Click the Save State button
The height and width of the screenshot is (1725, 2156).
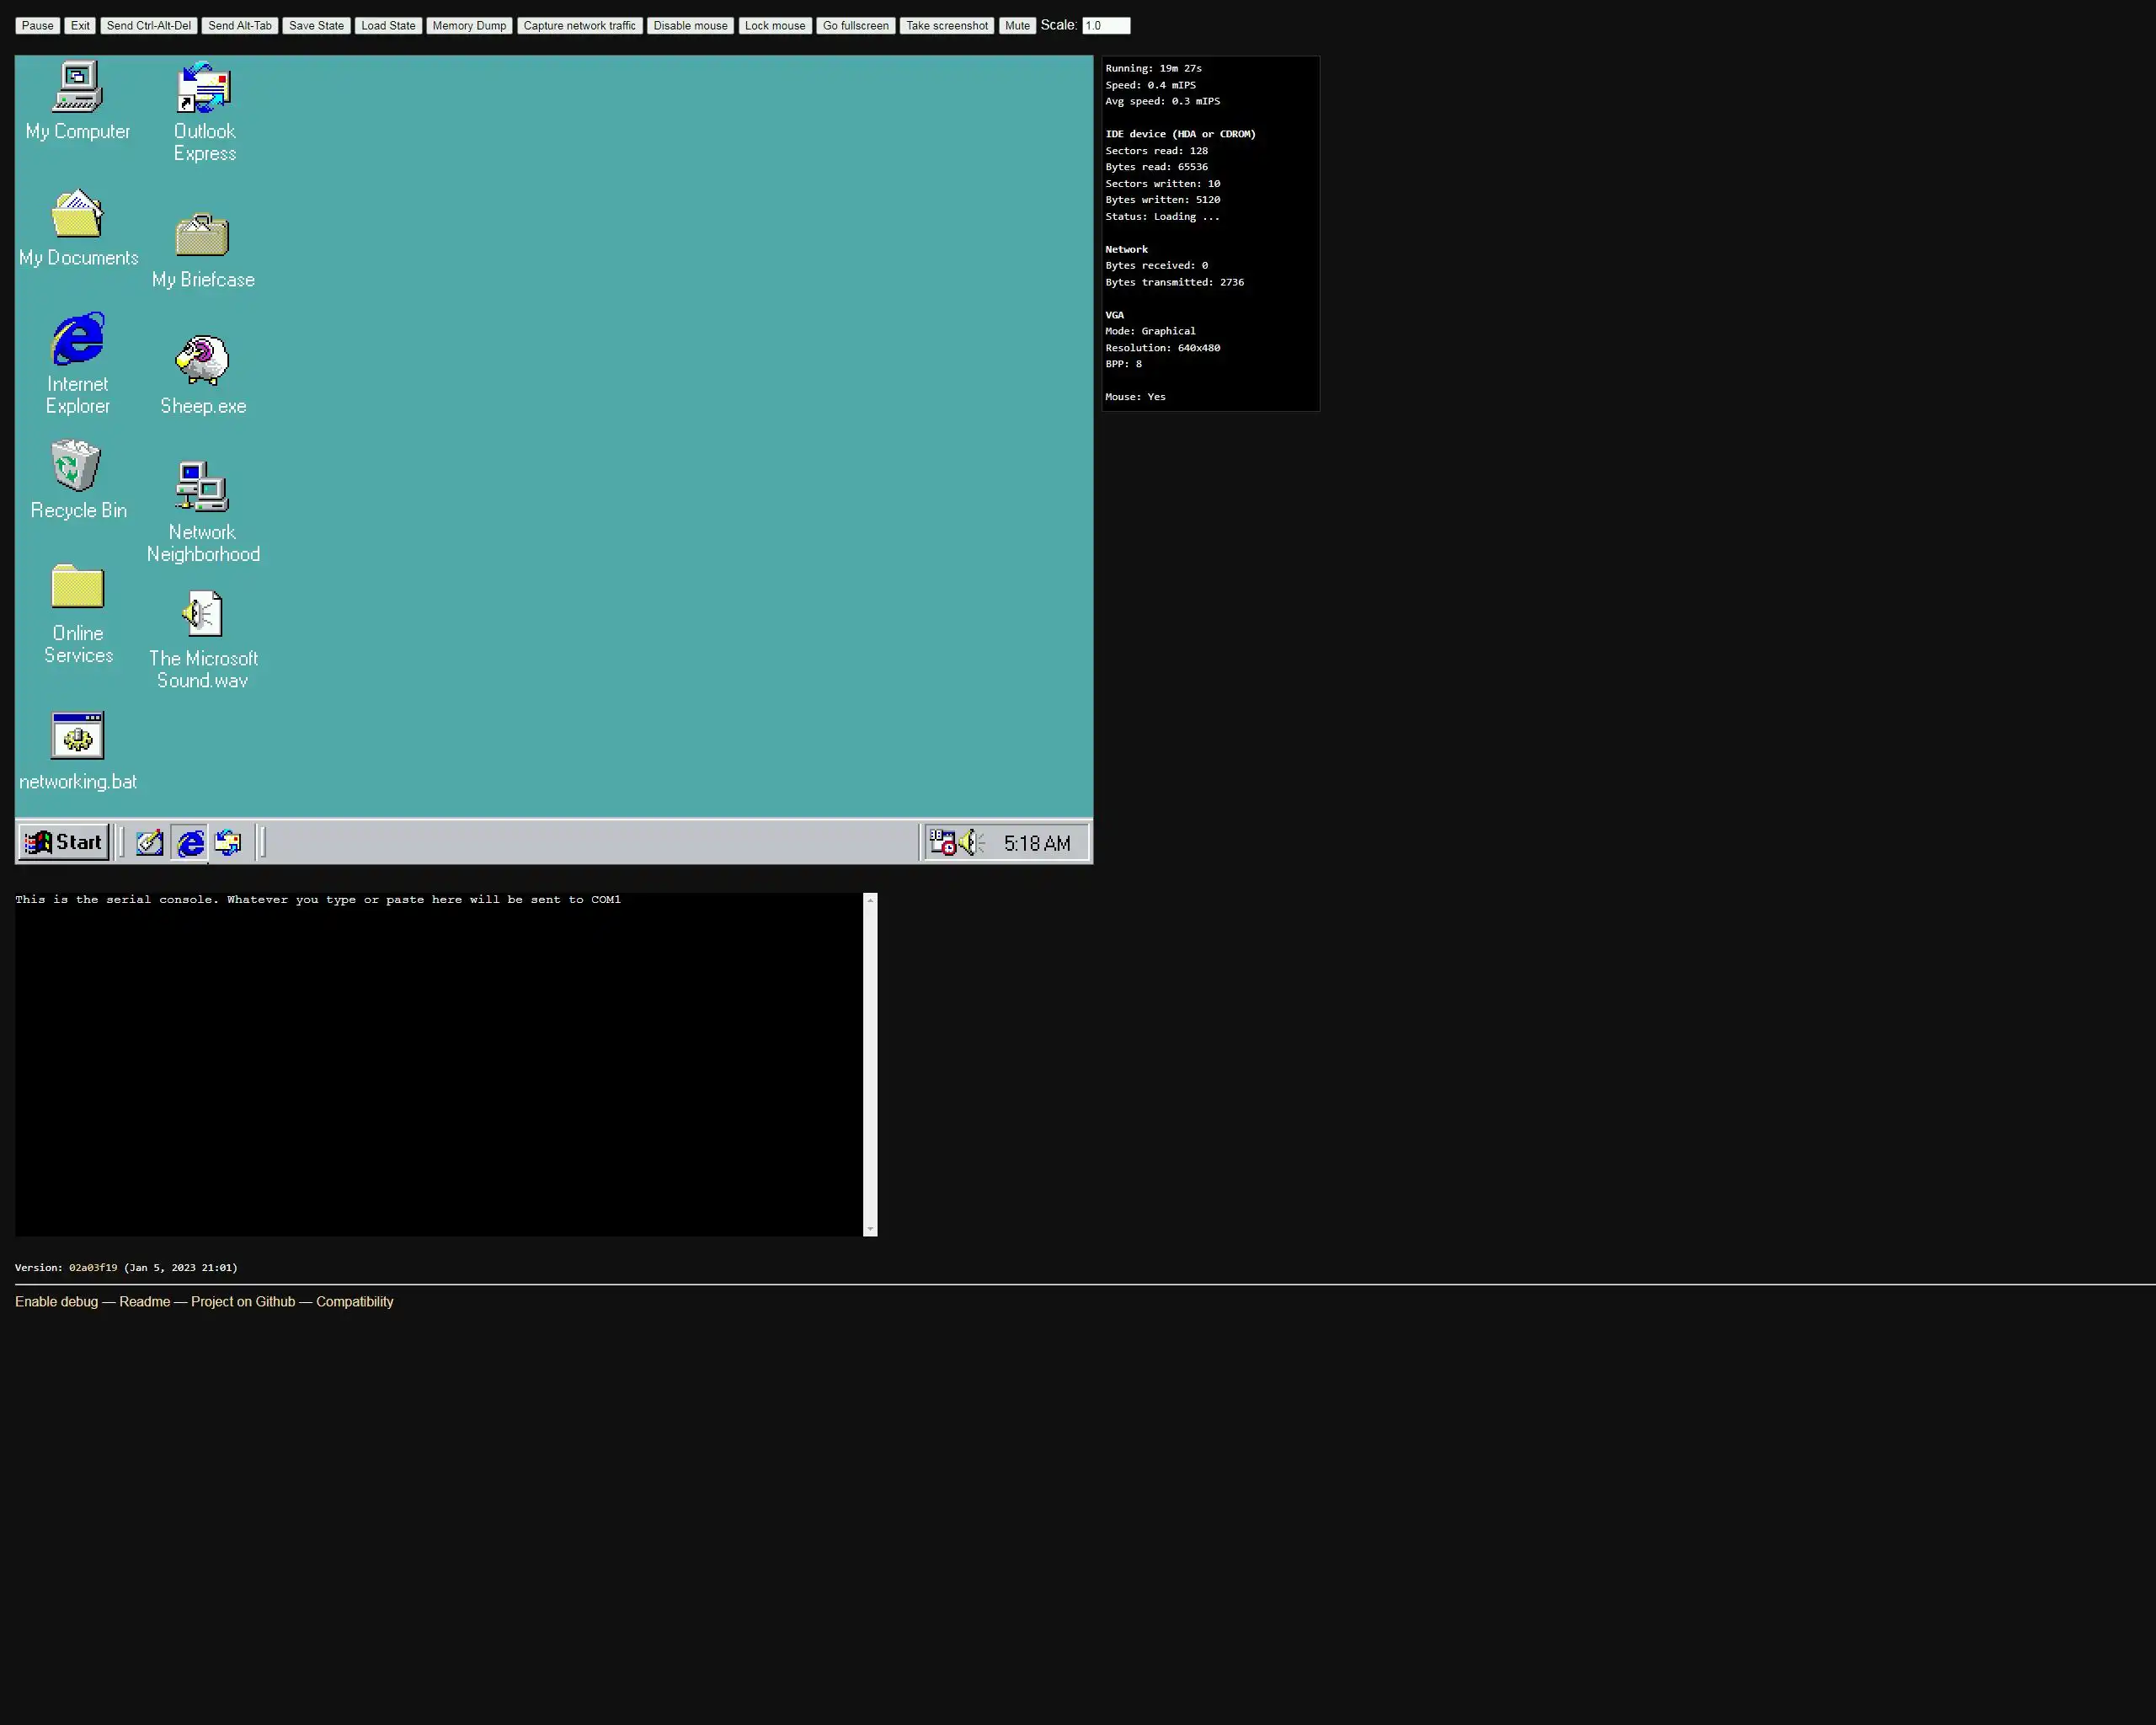(x=316, y=26)
